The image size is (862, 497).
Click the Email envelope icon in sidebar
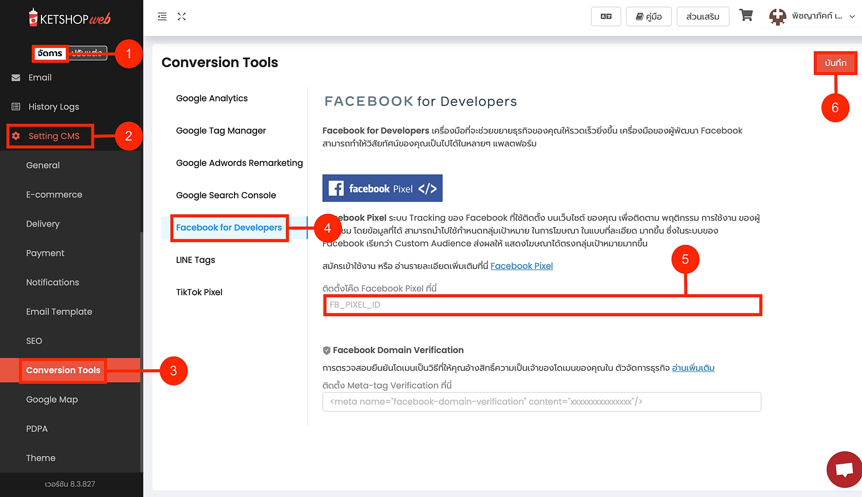click(x=16, y=78)
